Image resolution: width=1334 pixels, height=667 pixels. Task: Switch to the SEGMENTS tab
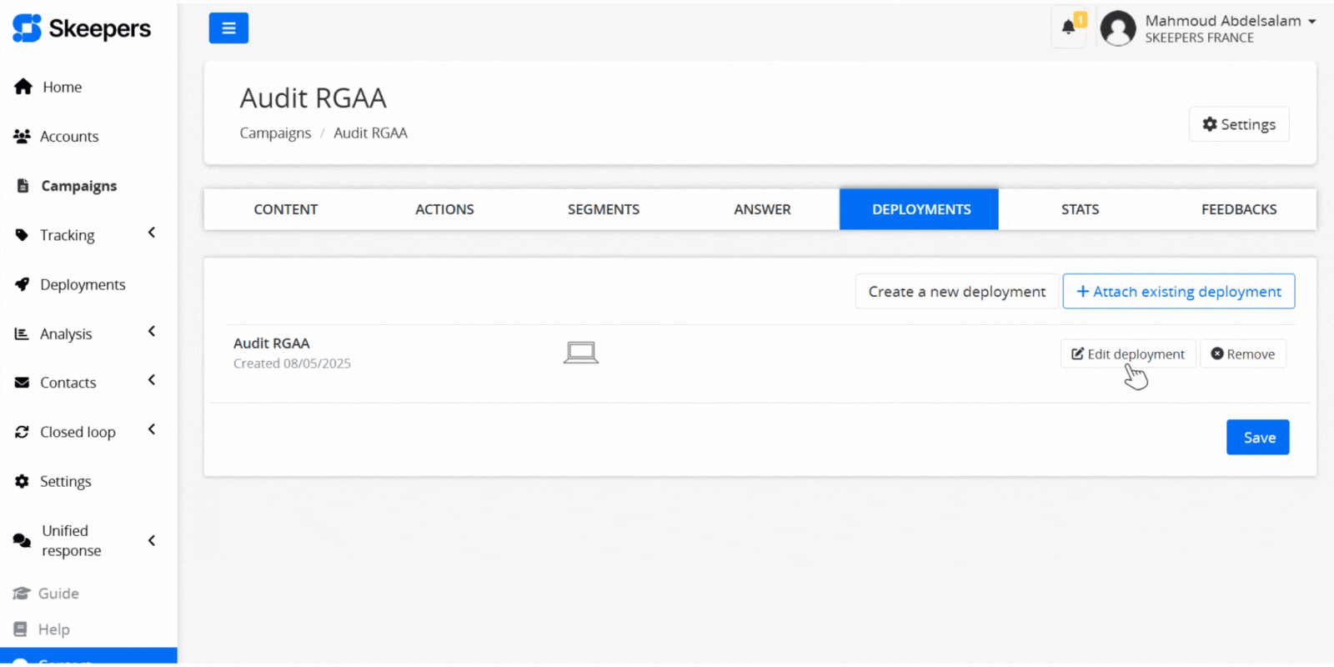(603, 209)
